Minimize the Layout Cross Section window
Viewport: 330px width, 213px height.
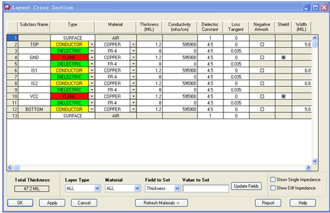(x=306, y=8)
